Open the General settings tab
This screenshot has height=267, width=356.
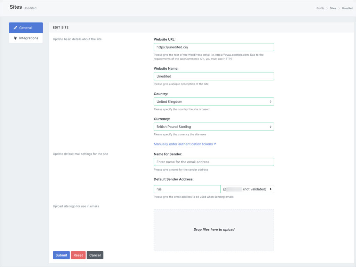[26, 28]
